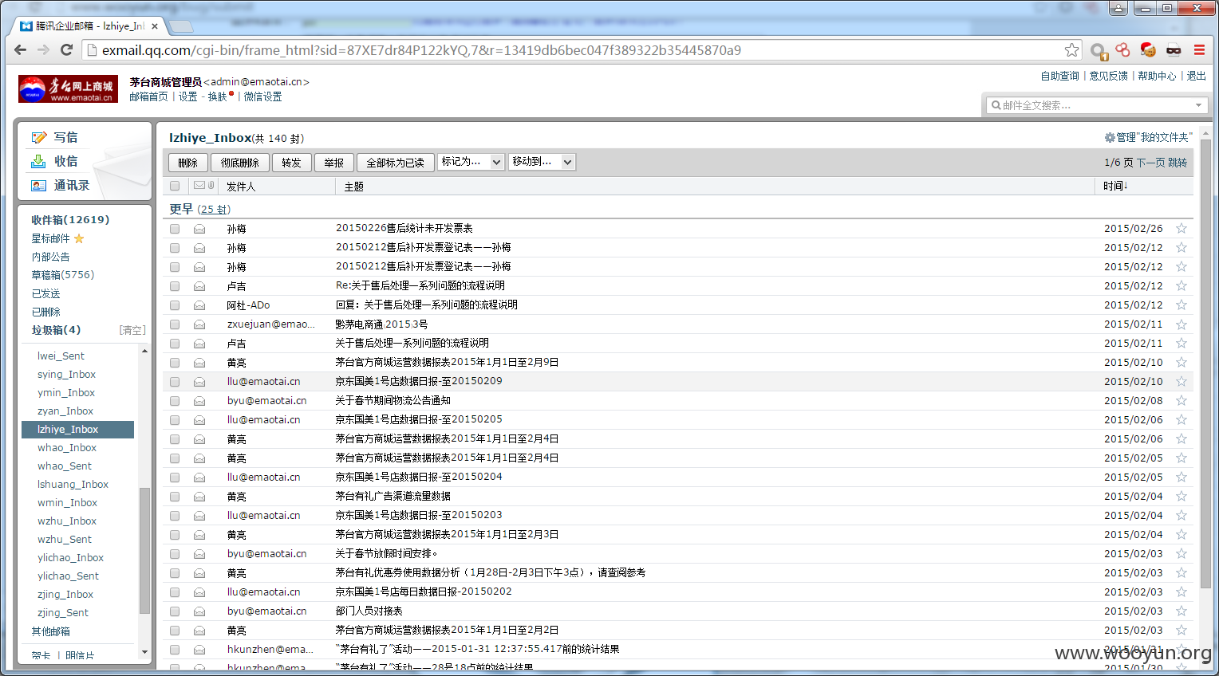Click envelope icon in zxuejuan row

tap(199, 324)
